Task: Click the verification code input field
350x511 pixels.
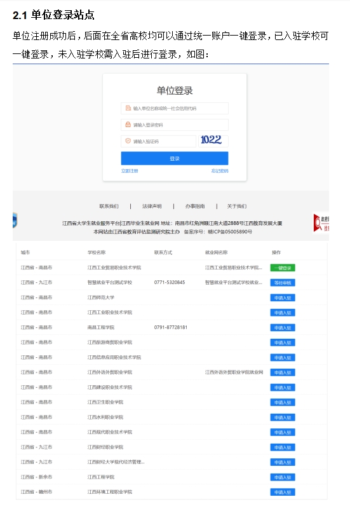Action: click(x=158, y=141)
